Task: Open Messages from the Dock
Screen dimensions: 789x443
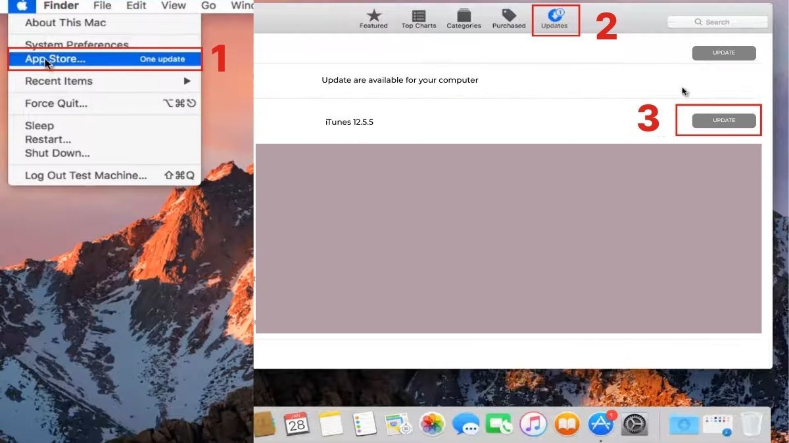Action: (464, 424)
